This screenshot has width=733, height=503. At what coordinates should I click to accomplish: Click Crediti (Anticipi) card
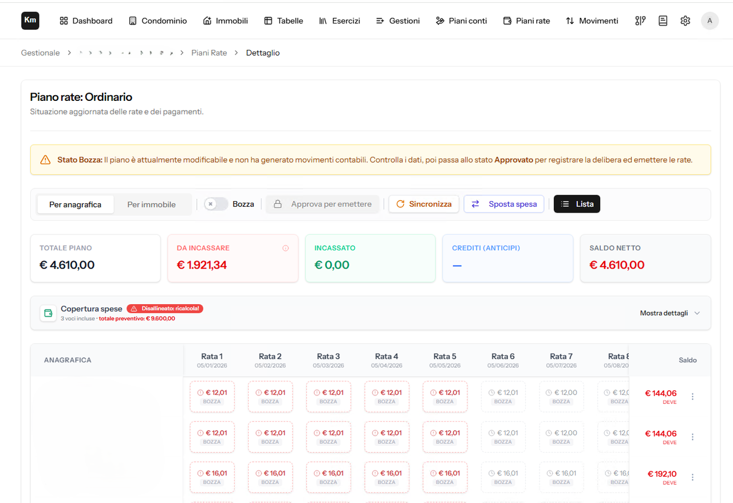[x=507, y=258]
